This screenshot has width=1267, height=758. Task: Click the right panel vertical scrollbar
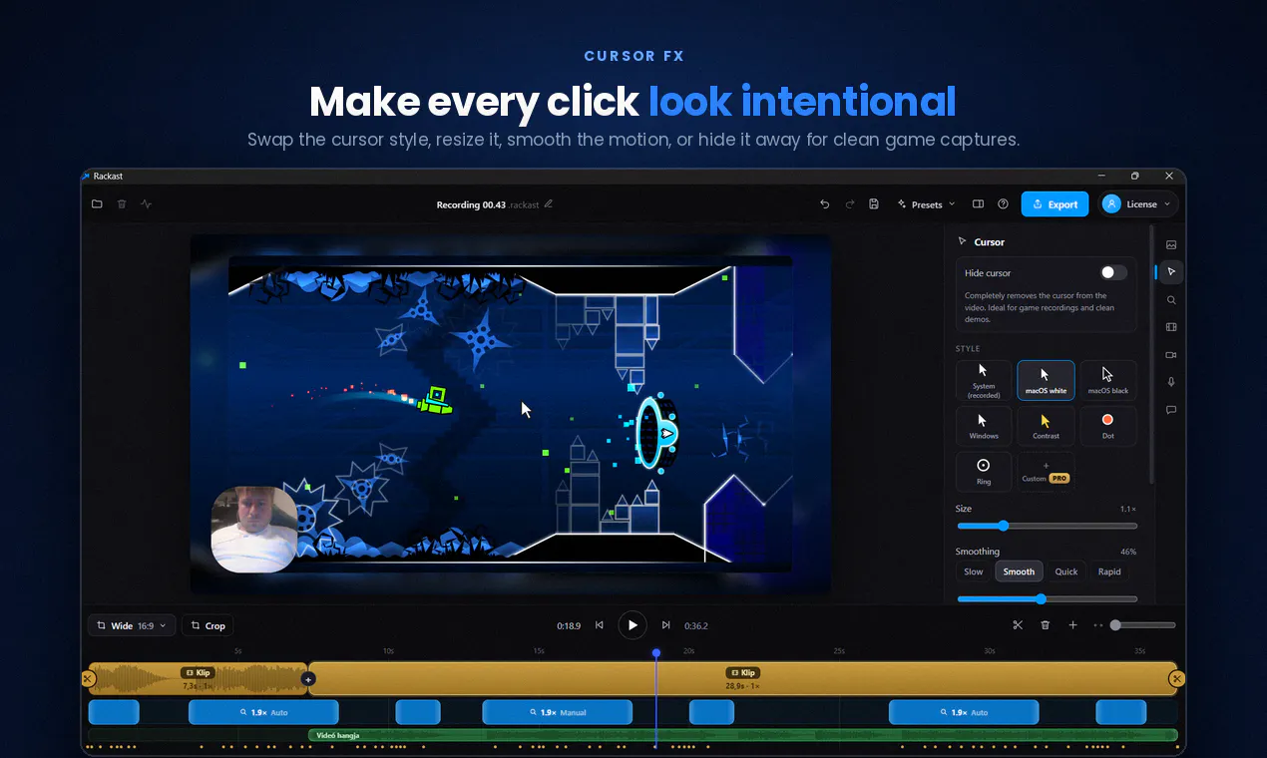click(x=1151, y=354)
